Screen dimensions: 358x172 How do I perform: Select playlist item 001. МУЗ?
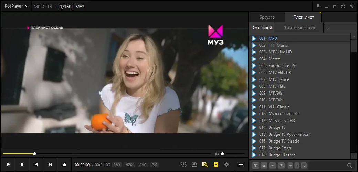300,38
